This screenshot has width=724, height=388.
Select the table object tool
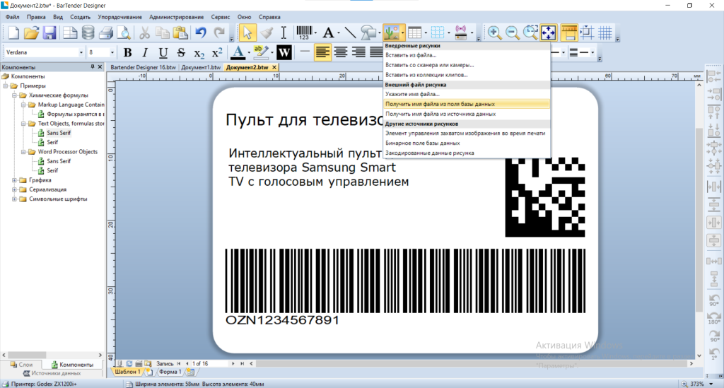tap(414, 33)
